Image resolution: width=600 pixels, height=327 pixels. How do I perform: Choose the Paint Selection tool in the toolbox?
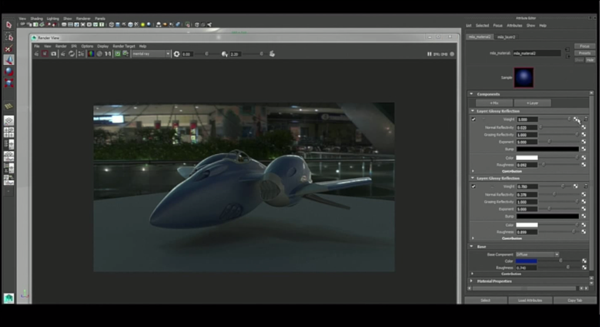pos(9,48)
